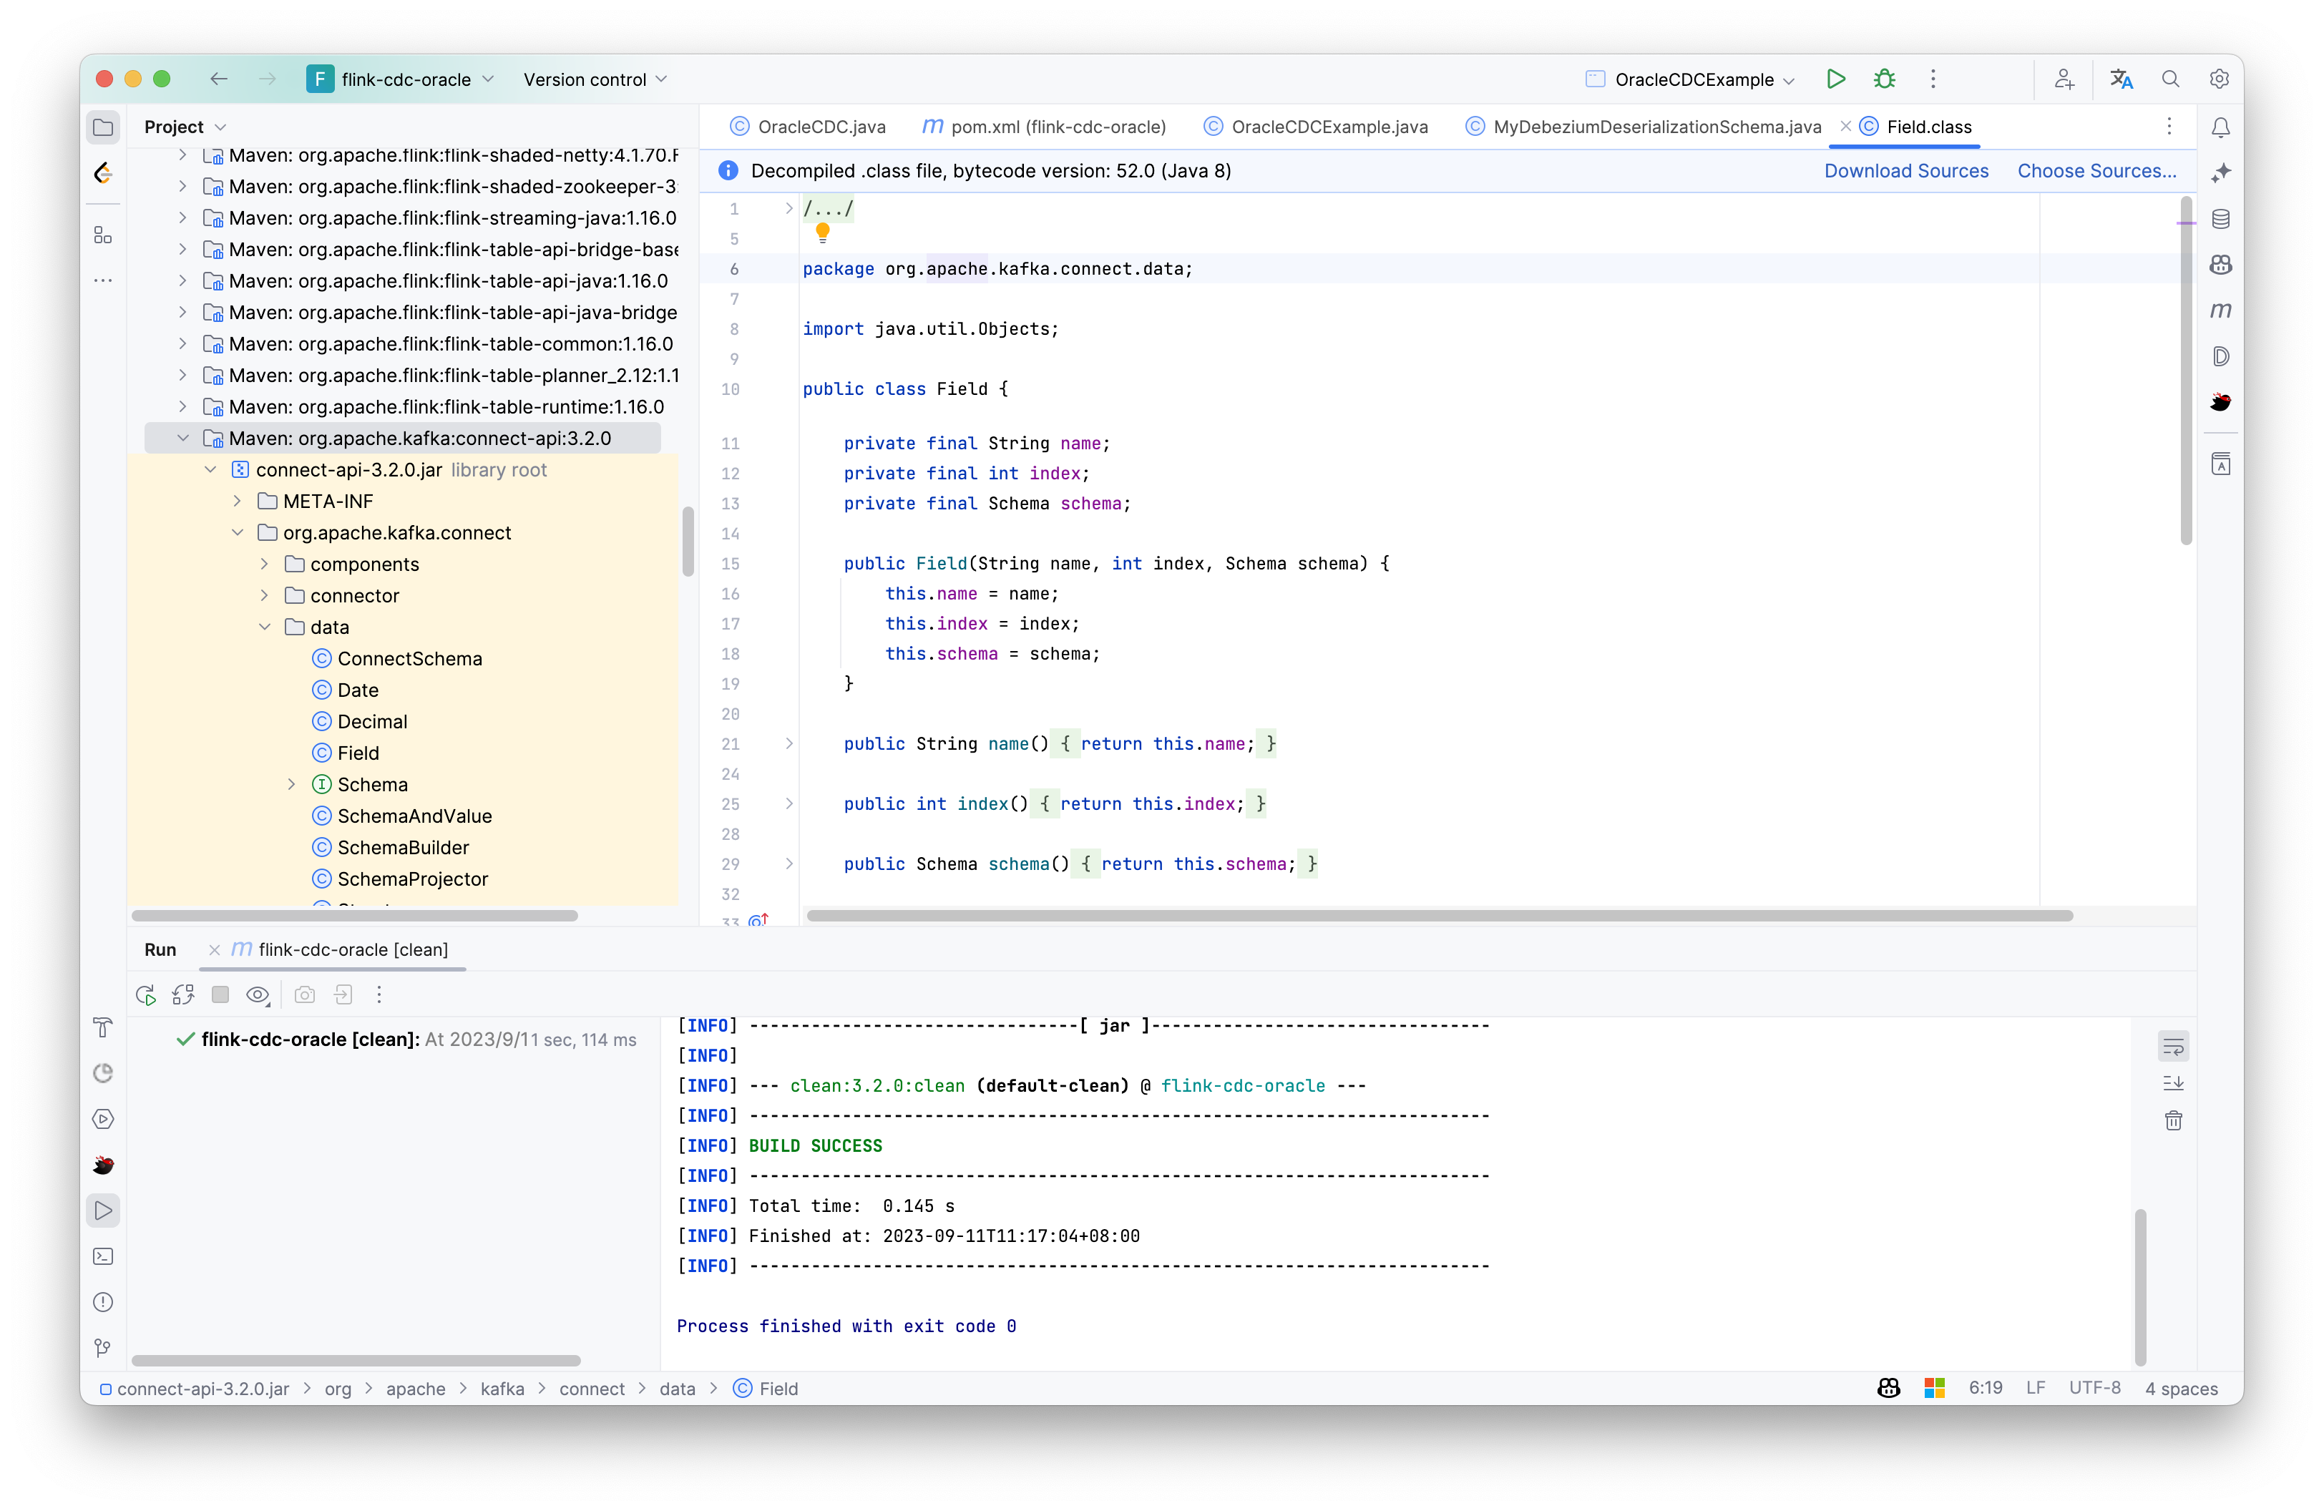Screen dimensions: 2324x1511
Task: Click the green Run button for OracleCDCExample
Action: tap(1835, 79)
